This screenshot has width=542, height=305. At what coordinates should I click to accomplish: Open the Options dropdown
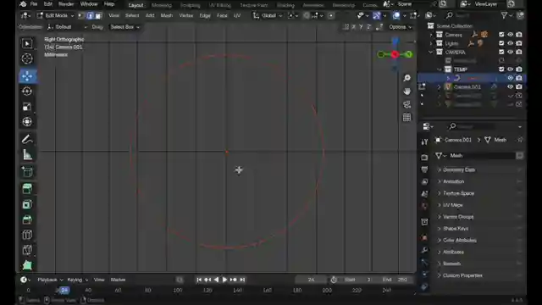tap(400, 27)
